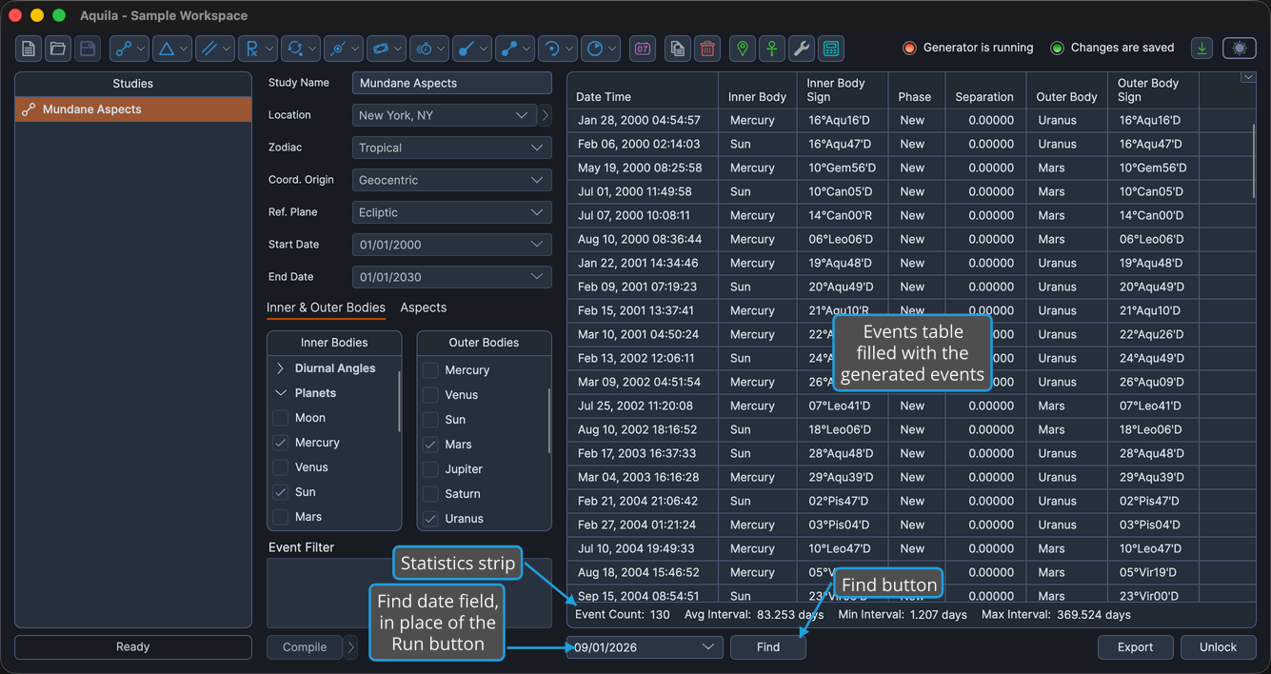This screenshot has height=674, width=1271.
Task: Check the Moon inner body checkbox
Action: pyautogui.click(x=281, y=418)
